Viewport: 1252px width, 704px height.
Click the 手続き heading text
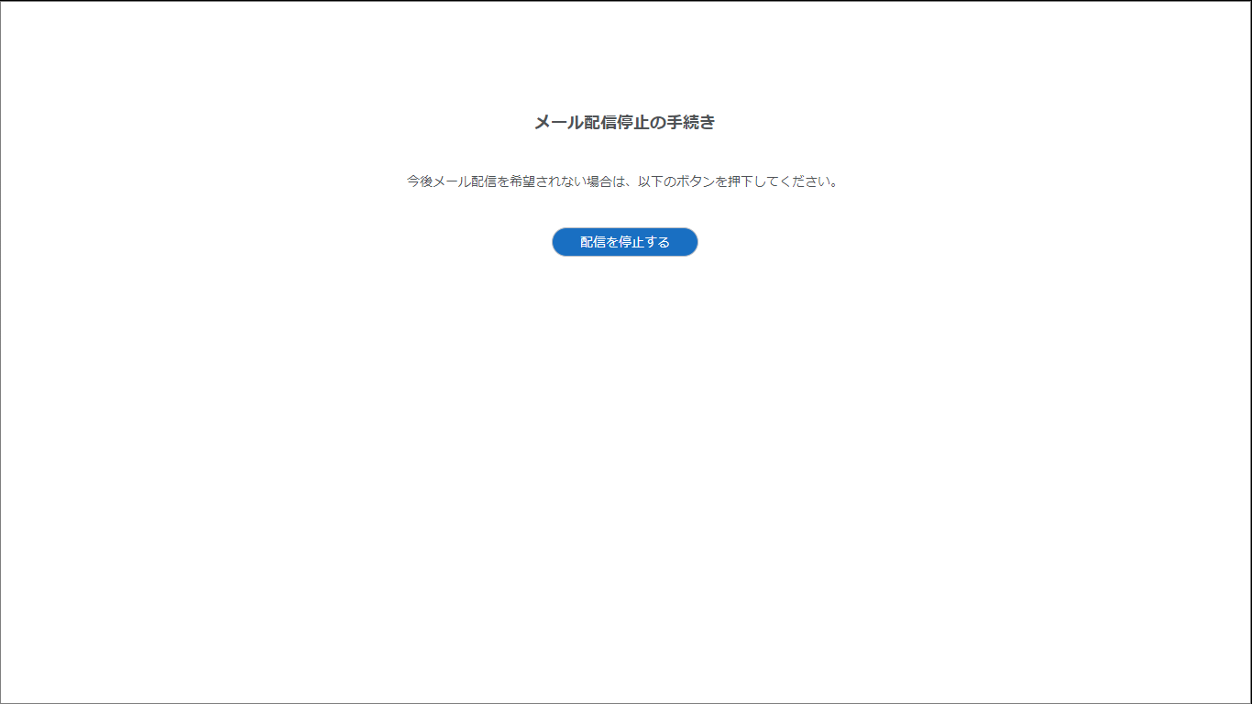624,123
